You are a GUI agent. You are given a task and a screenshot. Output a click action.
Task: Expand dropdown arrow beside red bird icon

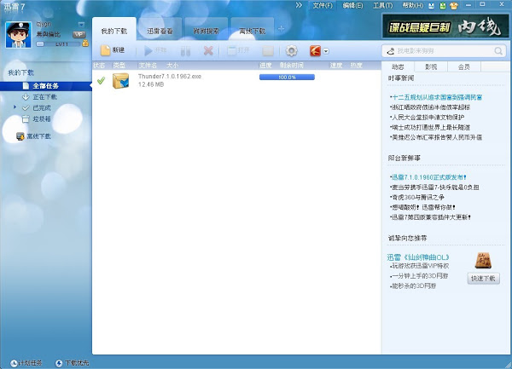coord(326,51)
